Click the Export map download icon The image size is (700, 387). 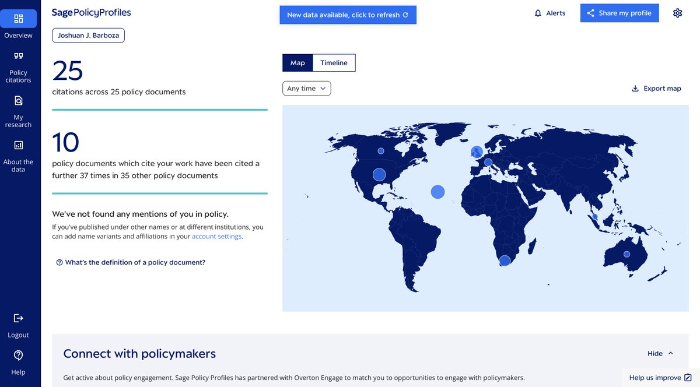click(x=635, y=89)
